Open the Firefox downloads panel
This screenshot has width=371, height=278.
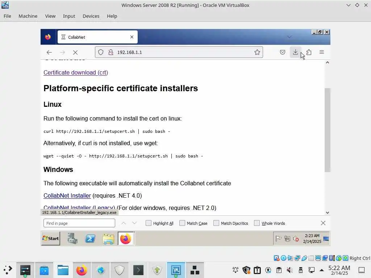(295, 52)
